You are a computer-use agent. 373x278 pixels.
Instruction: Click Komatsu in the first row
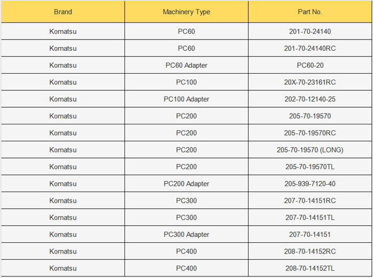(63, 31)
